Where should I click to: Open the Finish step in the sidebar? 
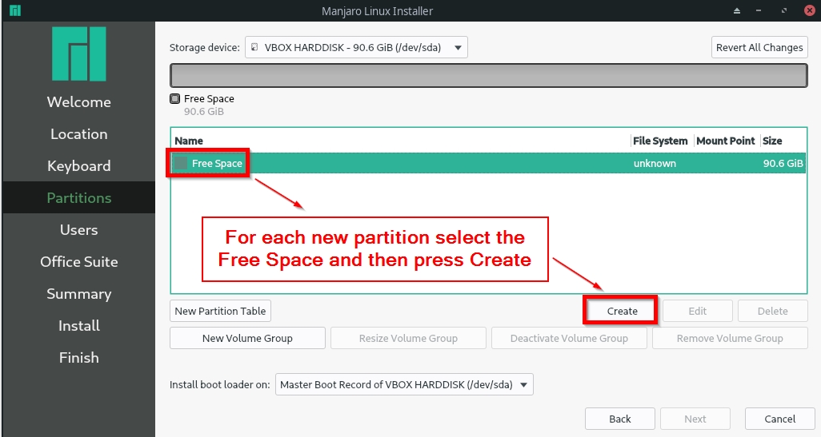(79, 358)
